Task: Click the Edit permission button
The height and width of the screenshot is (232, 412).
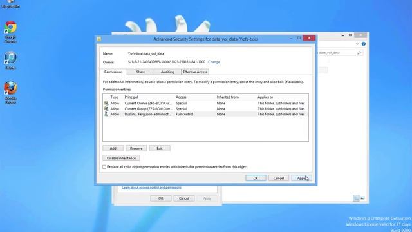Action: pyautogui.click(x=160, y=148)
